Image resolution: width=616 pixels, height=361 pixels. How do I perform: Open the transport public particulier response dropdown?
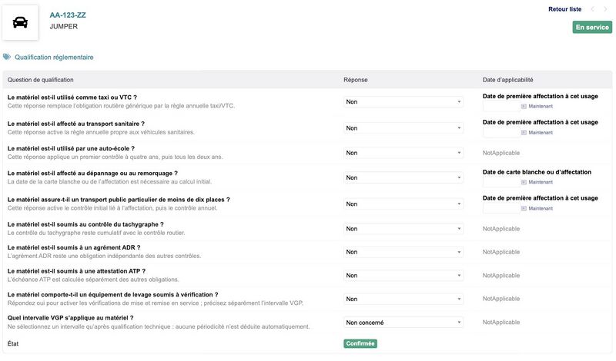click(x=403, y=204)
